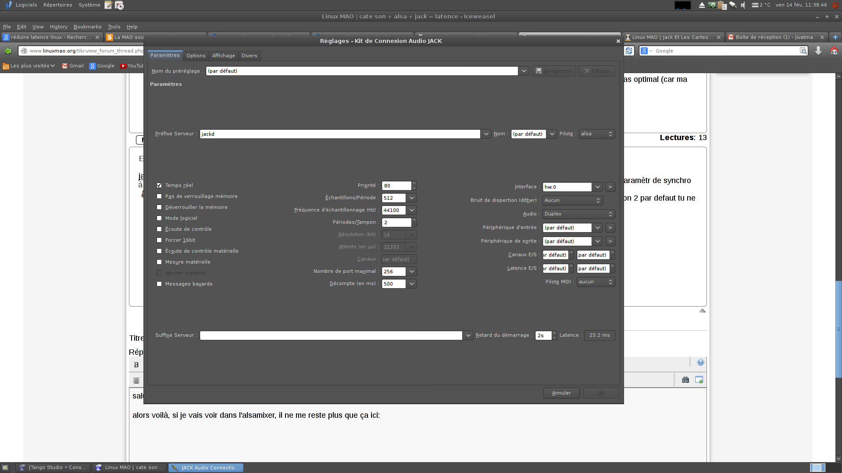Click the binoculars search icon in editor
The height and width of the screenshot is (473, 842).
coord(685,380)
